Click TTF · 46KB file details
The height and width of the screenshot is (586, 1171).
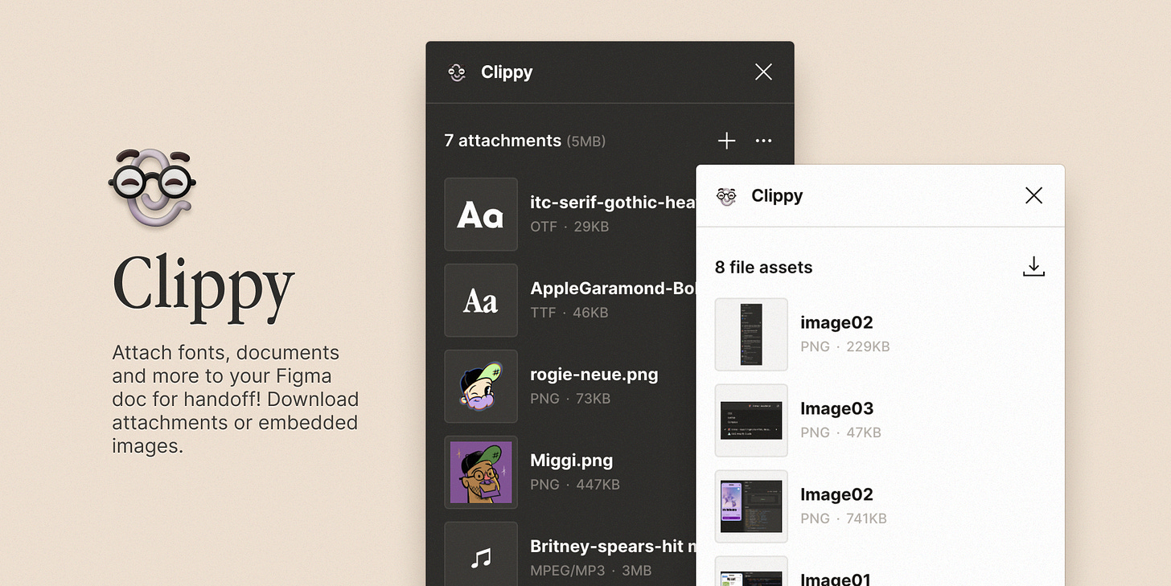(x=569, y=313)
